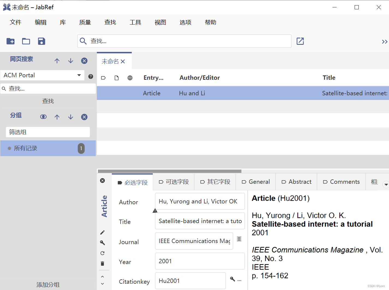
Task: Select the Hu and Li article row
Action: pyautogui.click(x=243, y=93)
